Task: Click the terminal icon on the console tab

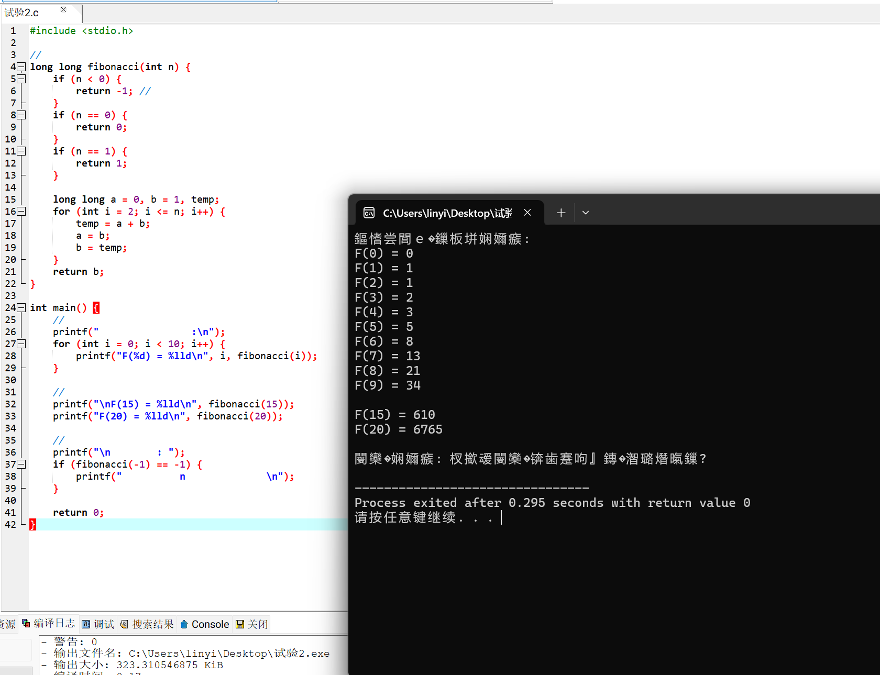Action: coord(369,213)
